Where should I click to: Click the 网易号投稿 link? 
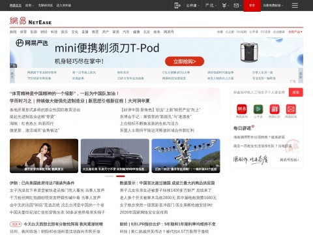point(290,160)
